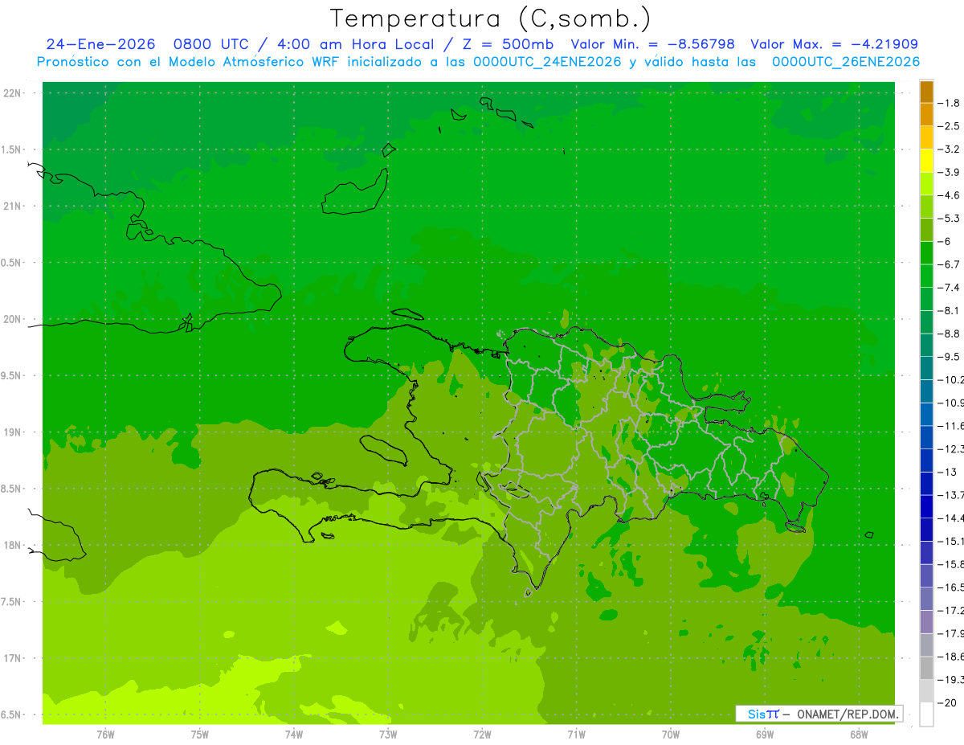Click the '-3.2' colorbar label
Viewport: 964px width, 745px height.
pyautogui.click(x=949, y=149)
